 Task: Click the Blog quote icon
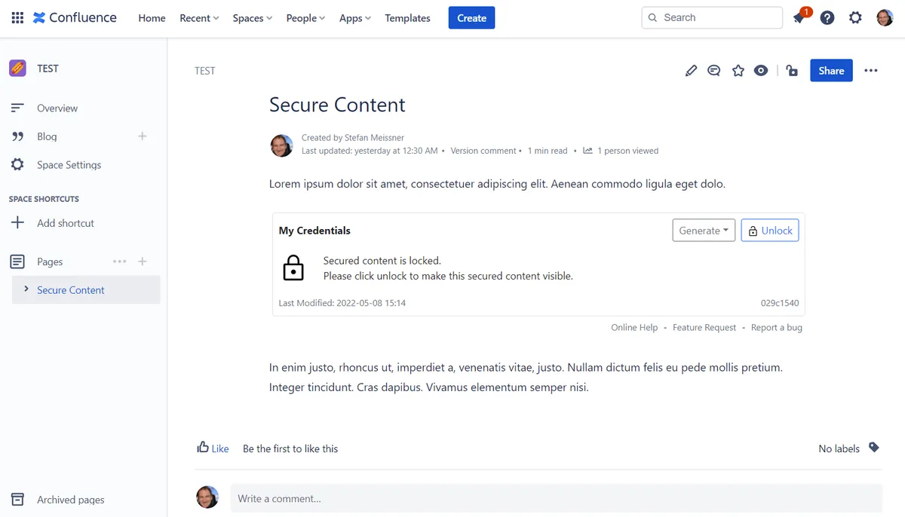tap(17, 136)
